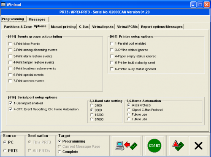Uncheck 1-Serial port enabled

[x=11, y=103]
